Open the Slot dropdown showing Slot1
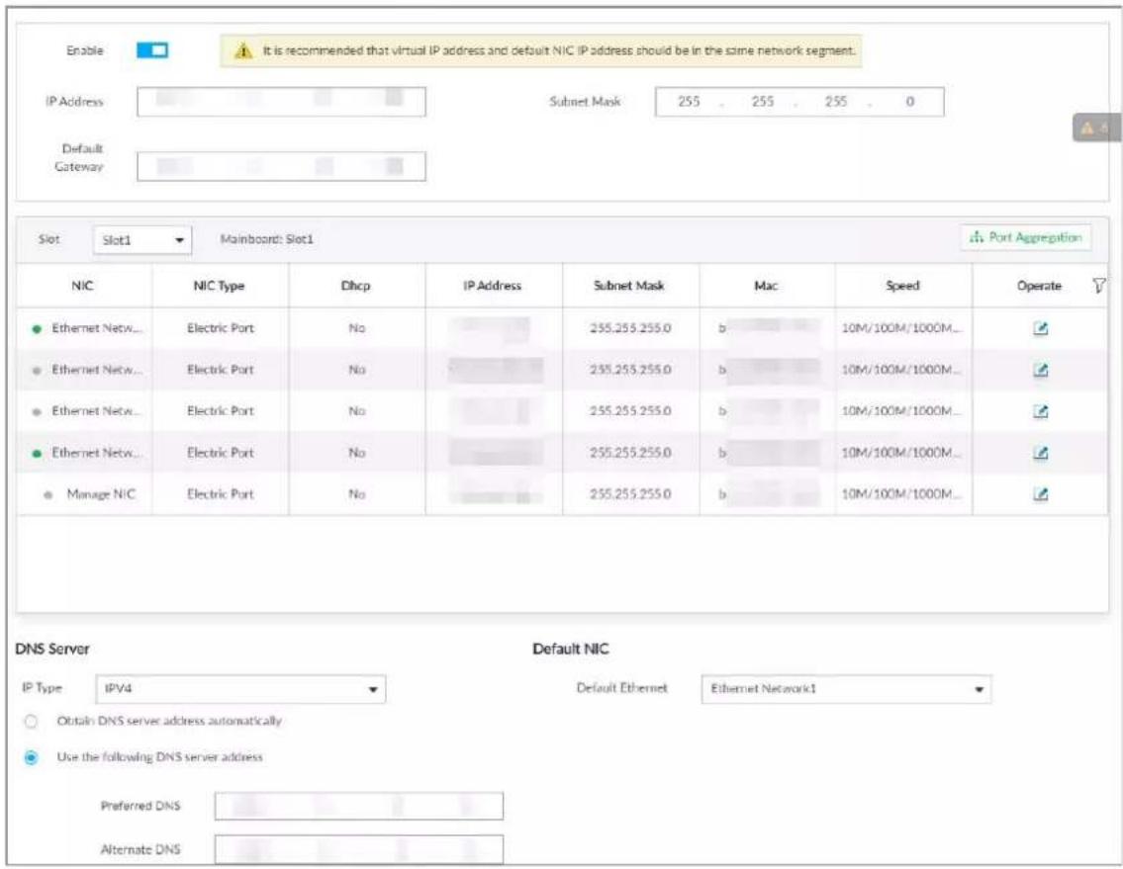Viewport: 1123px width, 869px height. (142, 240)
